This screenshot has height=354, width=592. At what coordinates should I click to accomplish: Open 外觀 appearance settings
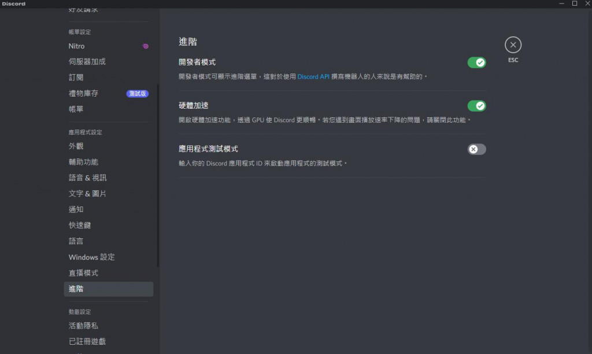tap(108, 146)
